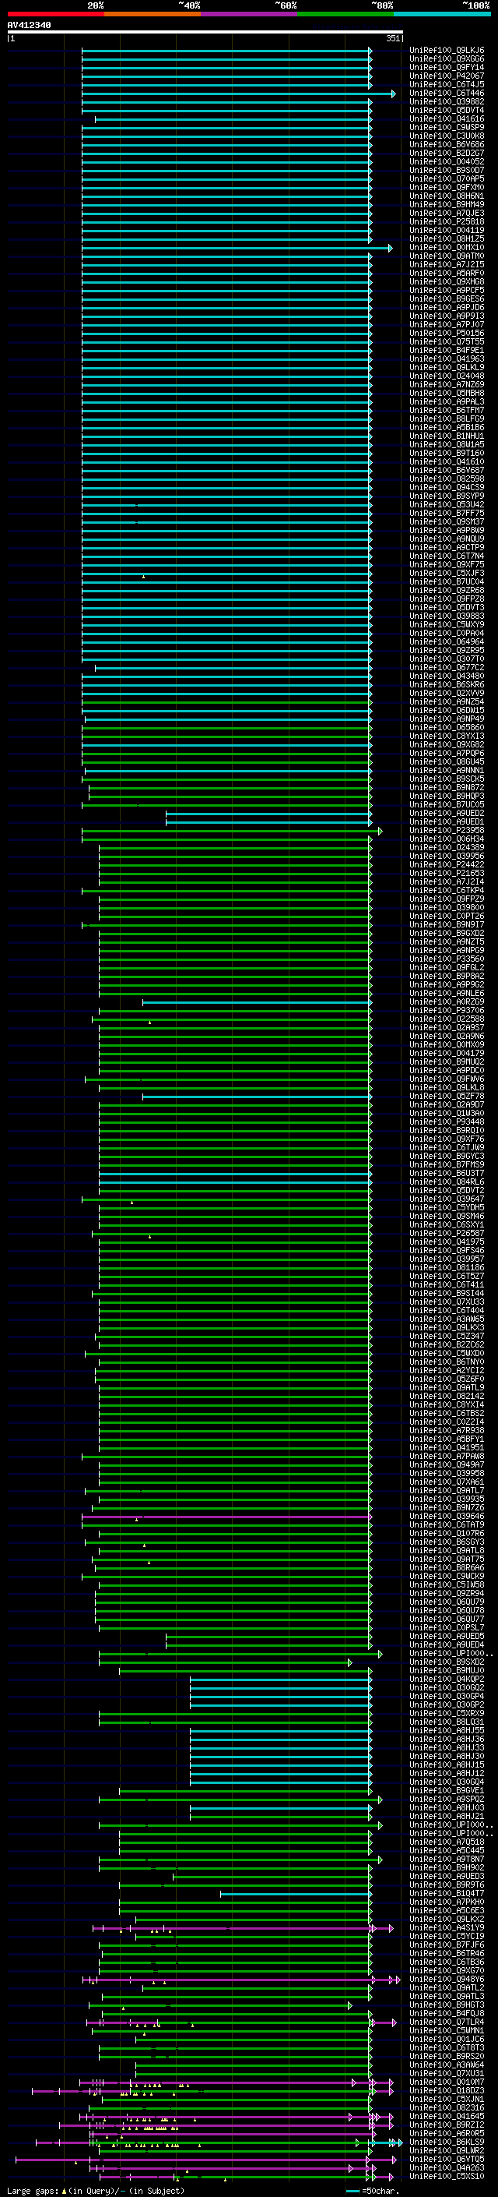Select UniRef100_A7J2I5 label
Viewport: 498px width, 2197px height.
(x=447, y=264)
